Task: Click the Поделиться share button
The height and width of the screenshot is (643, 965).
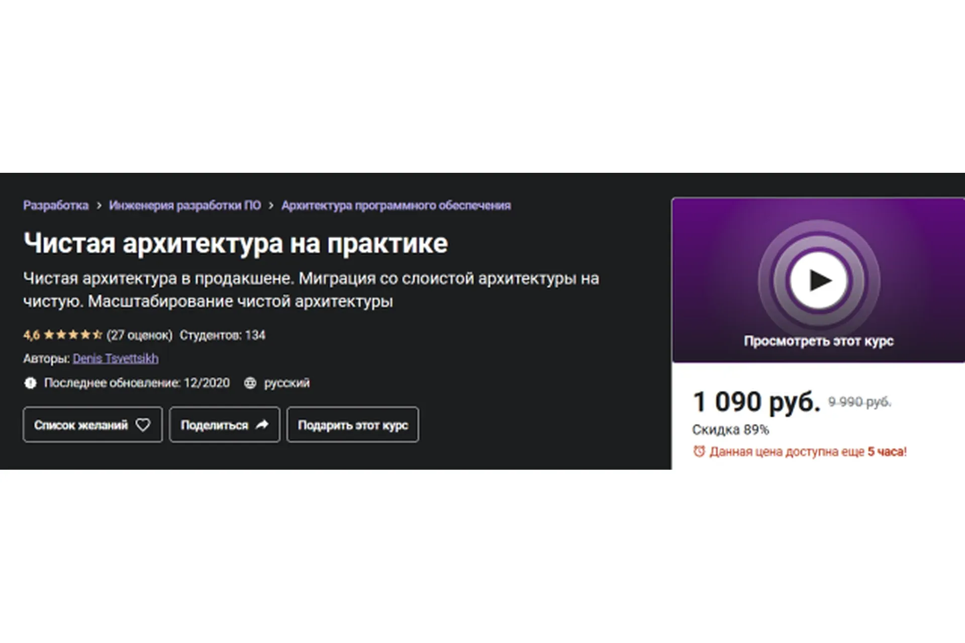Action: [225, 425]
